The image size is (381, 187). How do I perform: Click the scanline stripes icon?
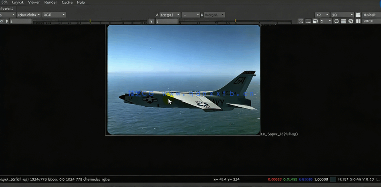tap(343, 21)
